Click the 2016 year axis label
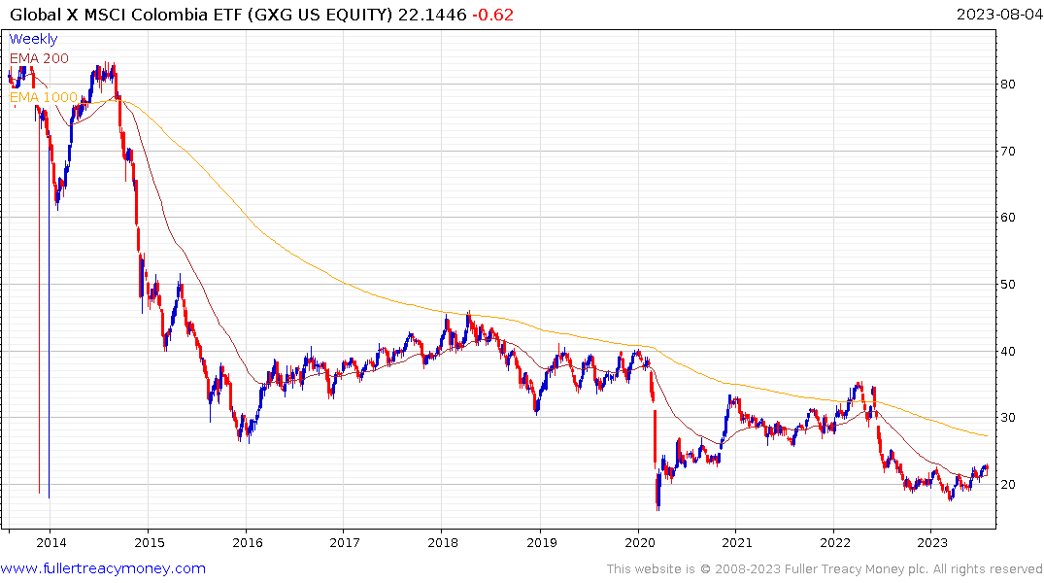Screen dimensions: 1044x583 [247, 542]
